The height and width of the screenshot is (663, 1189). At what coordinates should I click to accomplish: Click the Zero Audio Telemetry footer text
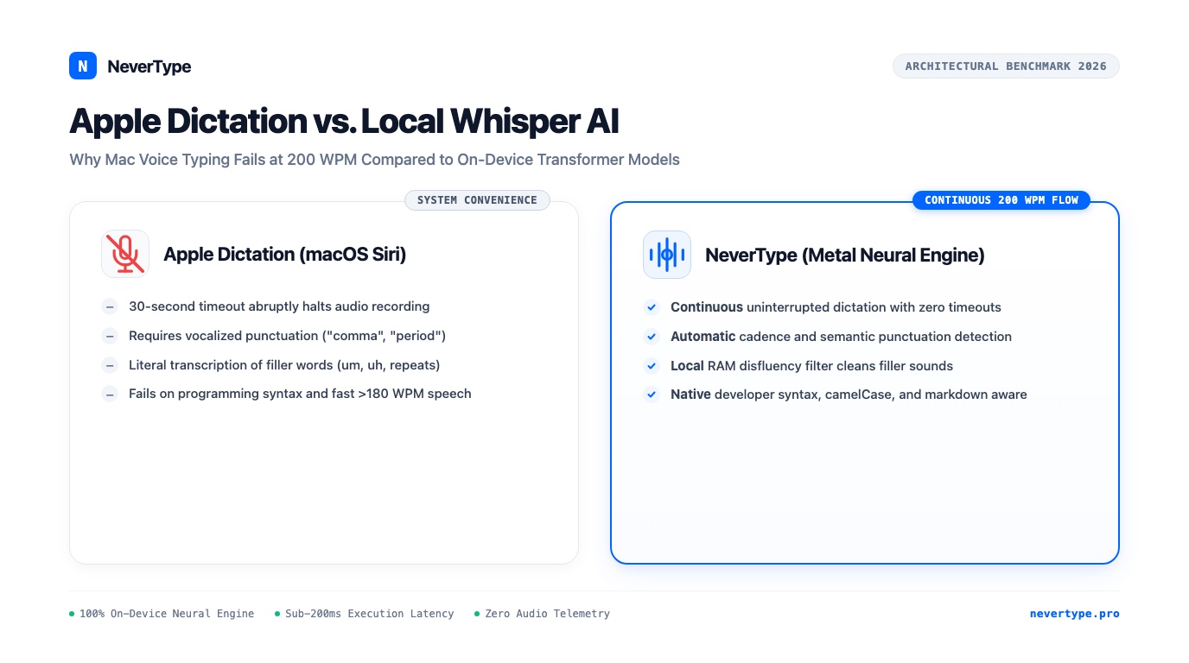[547, 614]
